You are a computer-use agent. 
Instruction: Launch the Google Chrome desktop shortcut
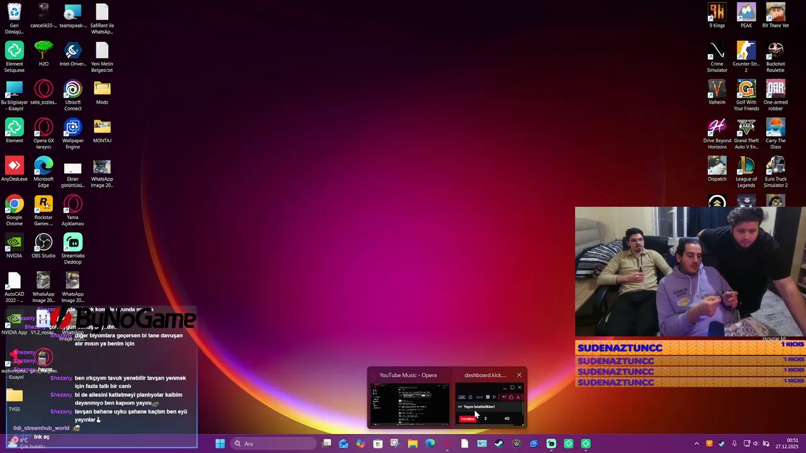(x=14, y=210)
